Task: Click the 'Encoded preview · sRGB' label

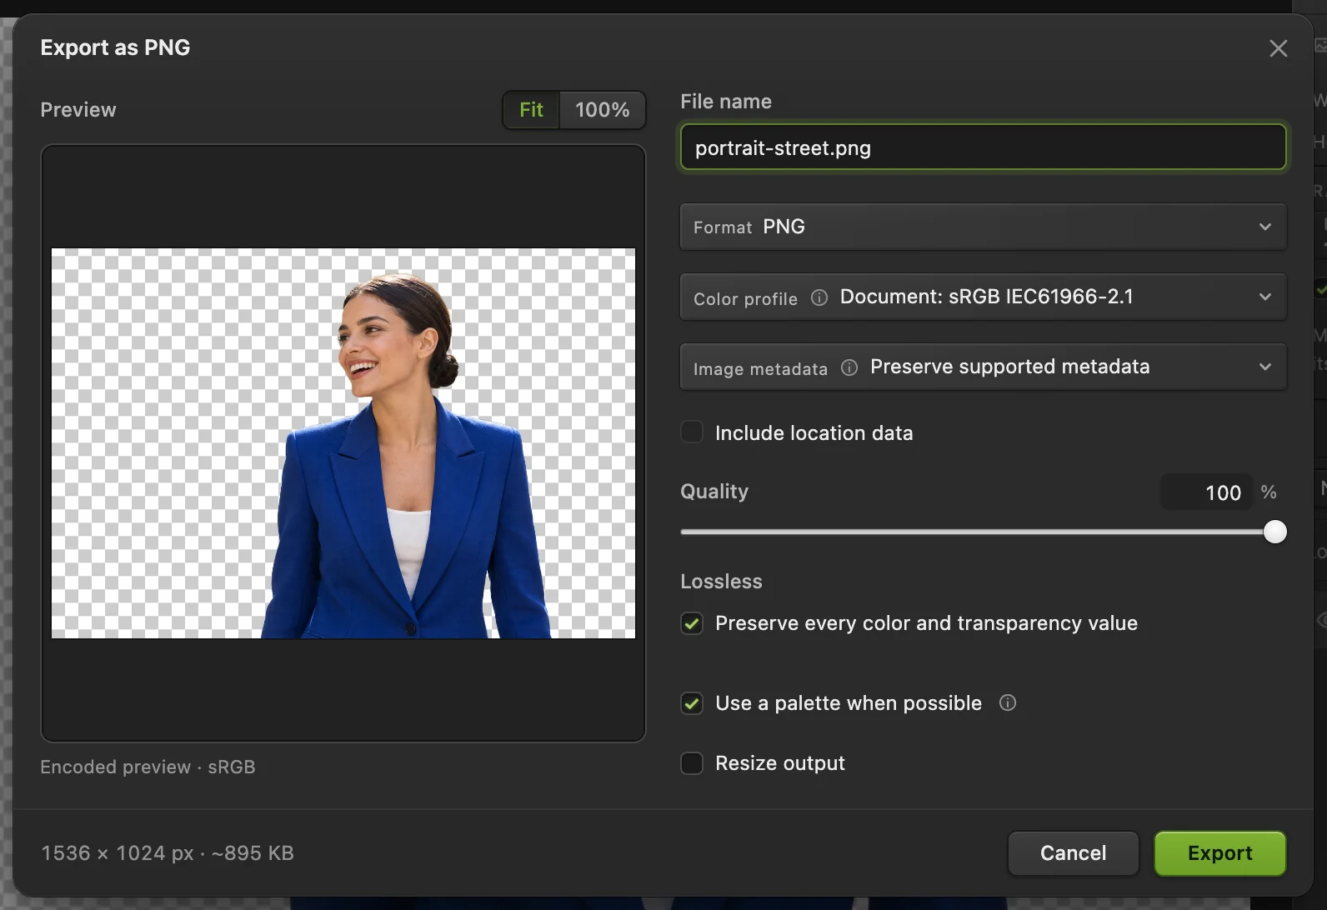Action: click(x=148, y=767)
